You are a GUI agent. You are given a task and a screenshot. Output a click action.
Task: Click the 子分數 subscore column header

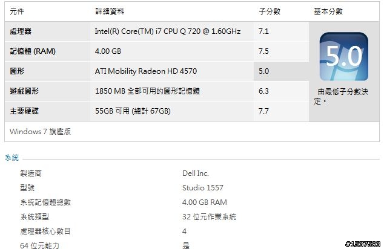click(270, 11)
